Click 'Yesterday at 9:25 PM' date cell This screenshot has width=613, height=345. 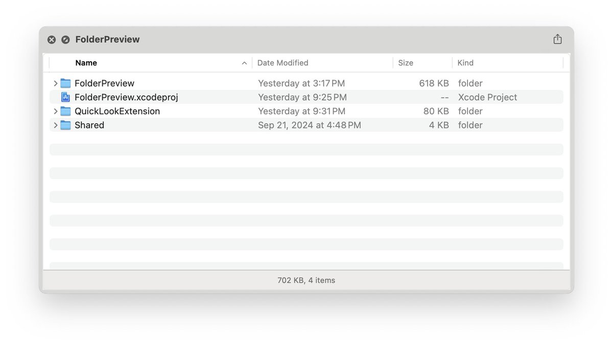pyautogui.click(x=302, y=97)
